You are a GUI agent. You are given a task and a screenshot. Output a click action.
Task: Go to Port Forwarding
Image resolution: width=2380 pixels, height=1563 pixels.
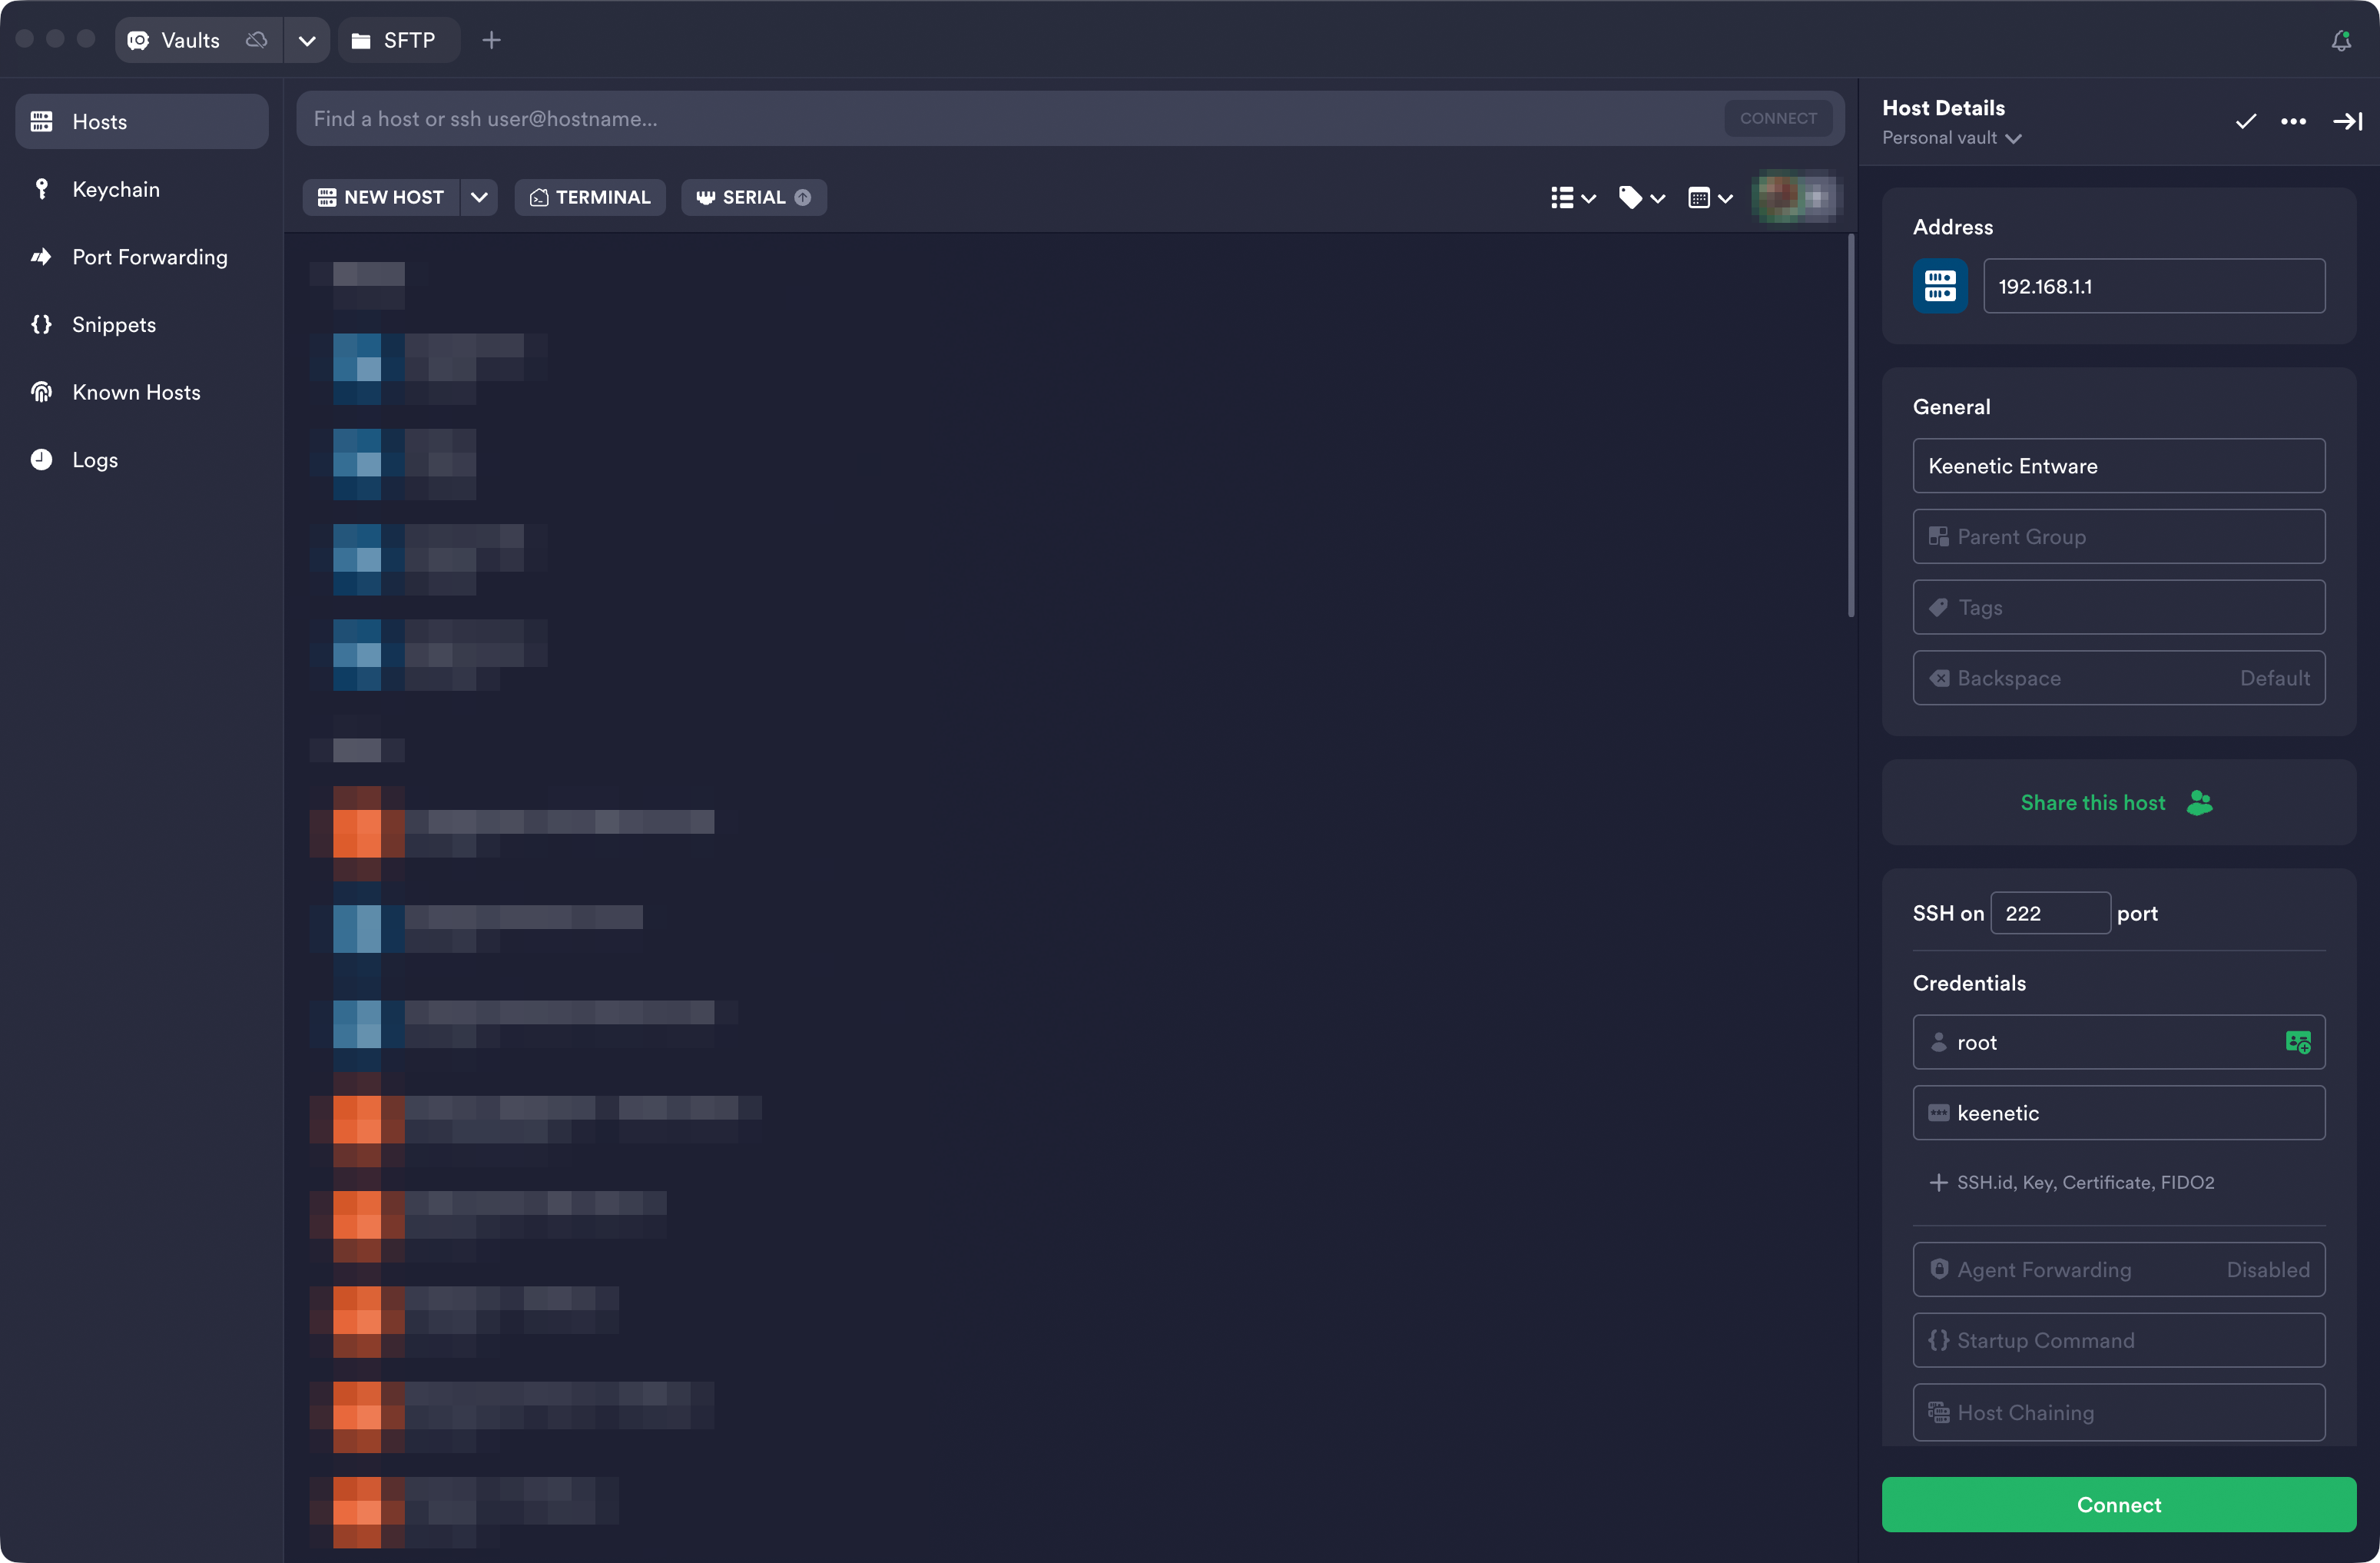[142, 257]
